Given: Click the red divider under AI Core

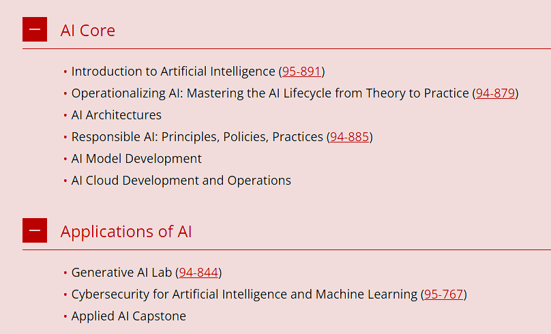Looking at the screenshot, I should click(x=286, y=49).
